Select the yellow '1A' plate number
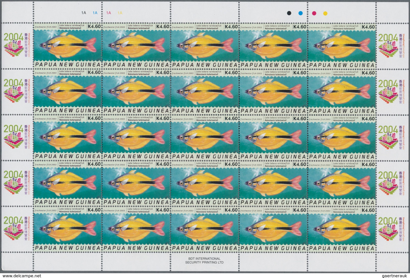This screenshot has width=410, height=278. tap(120, 13)
